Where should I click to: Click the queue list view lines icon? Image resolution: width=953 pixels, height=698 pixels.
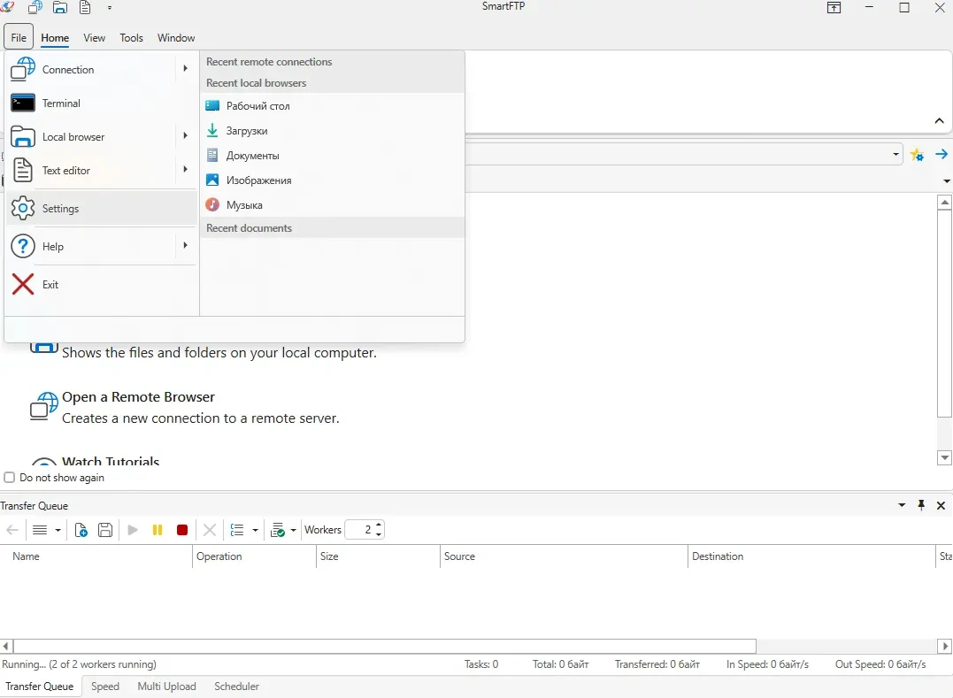click(40, 530)
